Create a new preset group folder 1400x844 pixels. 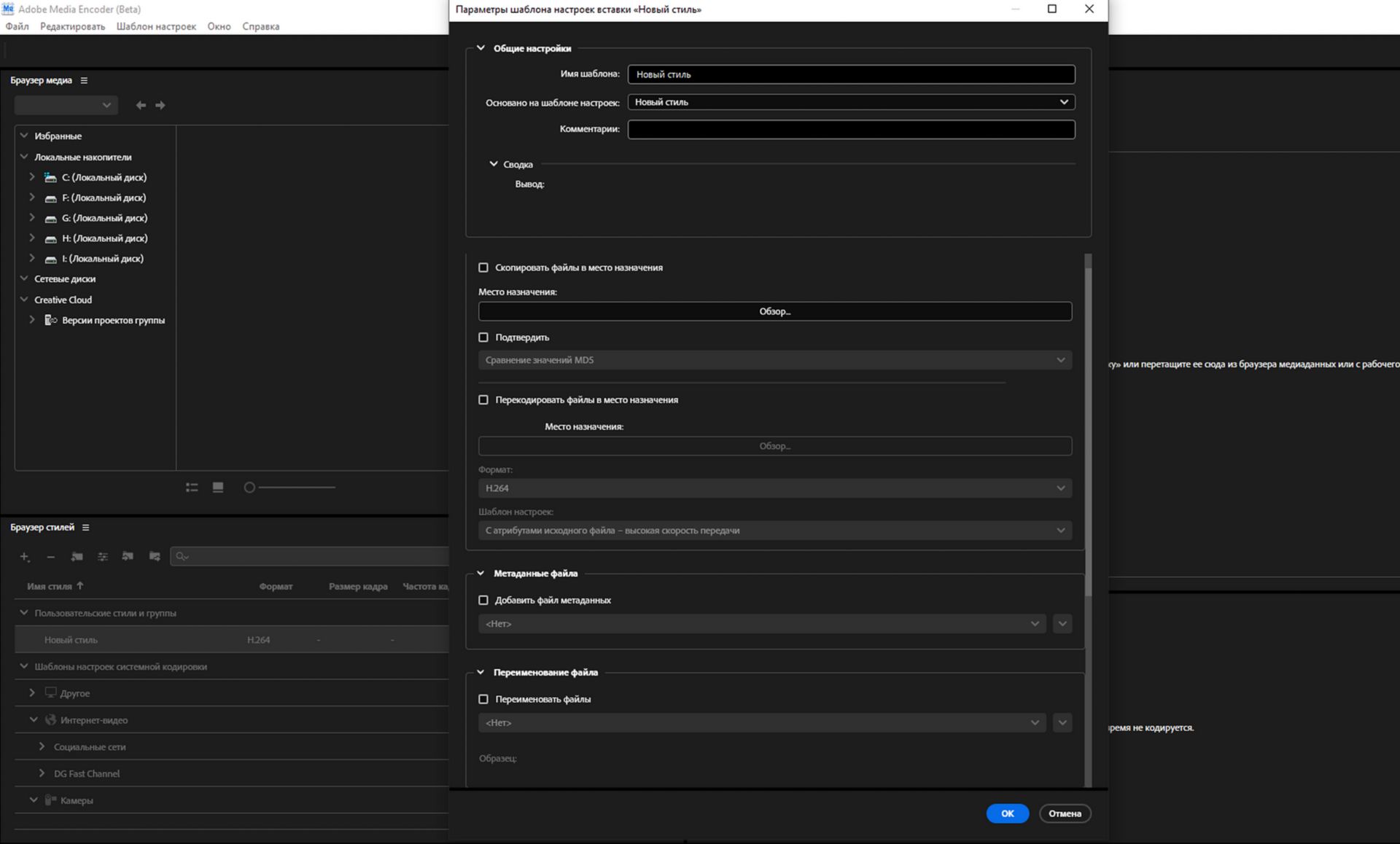click(x=77, y=556)
